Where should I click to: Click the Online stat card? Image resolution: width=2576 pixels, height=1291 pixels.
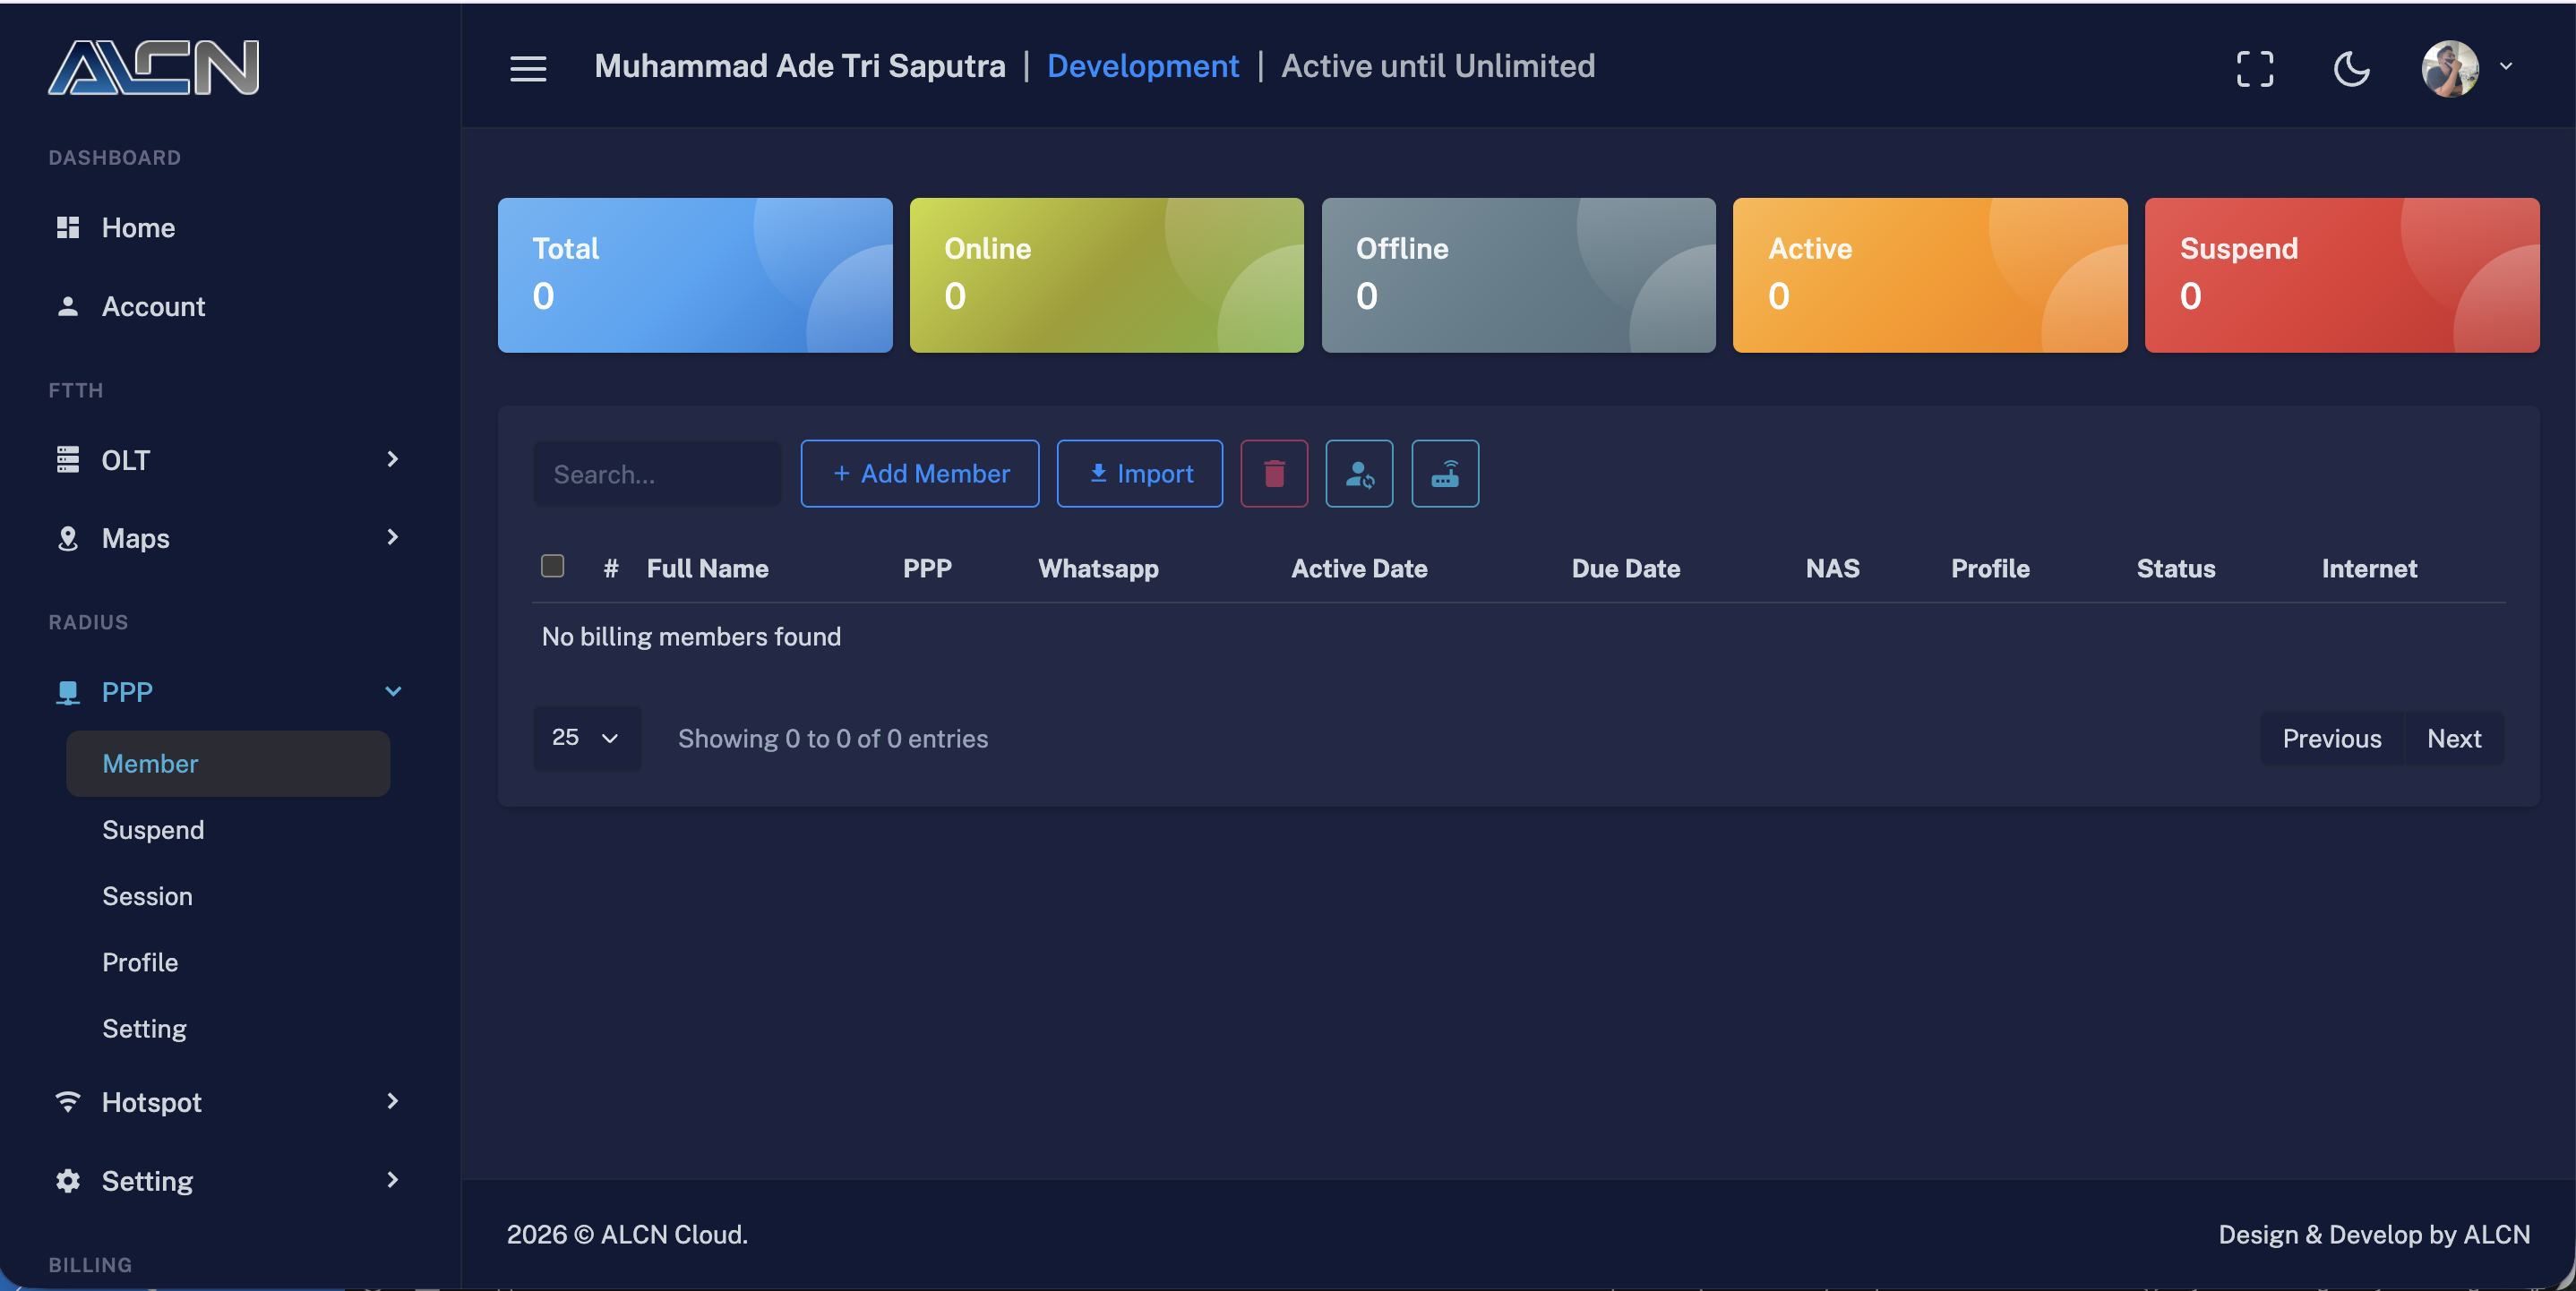1107,275
